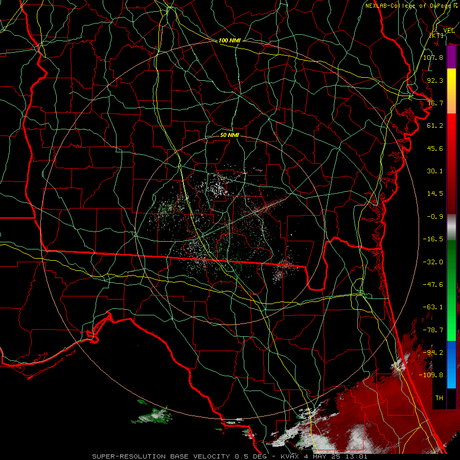Click the 107.8 legend value
Viewport: 460px width, 460px height.
(x=433, y=57)
